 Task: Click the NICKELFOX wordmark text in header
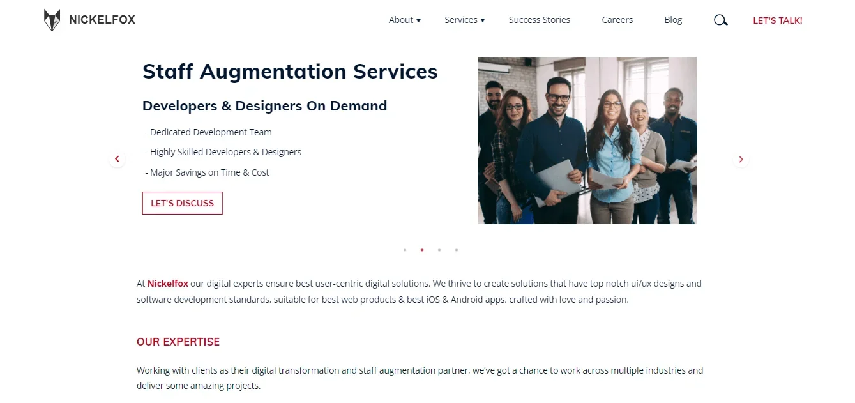(102, 20)
